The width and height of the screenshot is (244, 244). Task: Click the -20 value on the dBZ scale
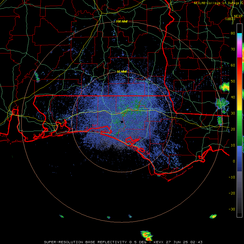coord(232,193)
